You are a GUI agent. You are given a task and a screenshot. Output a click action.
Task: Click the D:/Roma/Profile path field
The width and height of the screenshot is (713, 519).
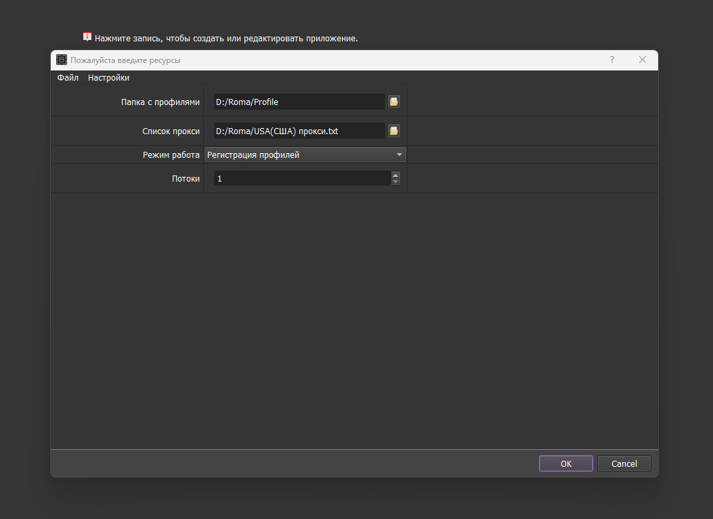[x=299, y=102]
